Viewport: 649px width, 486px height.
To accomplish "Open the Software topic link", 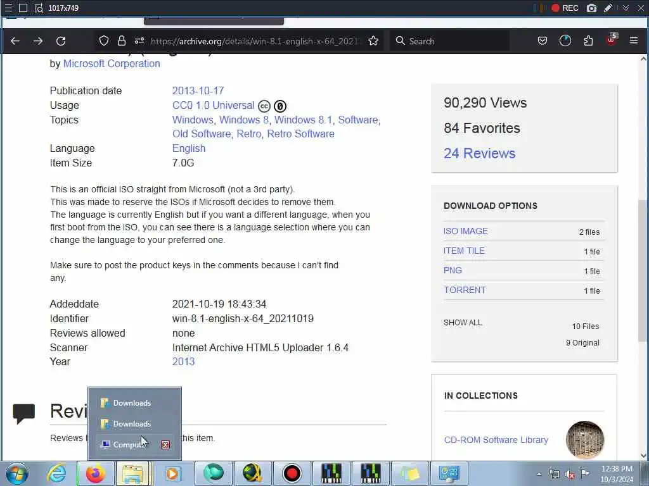I will coord(358,120).
